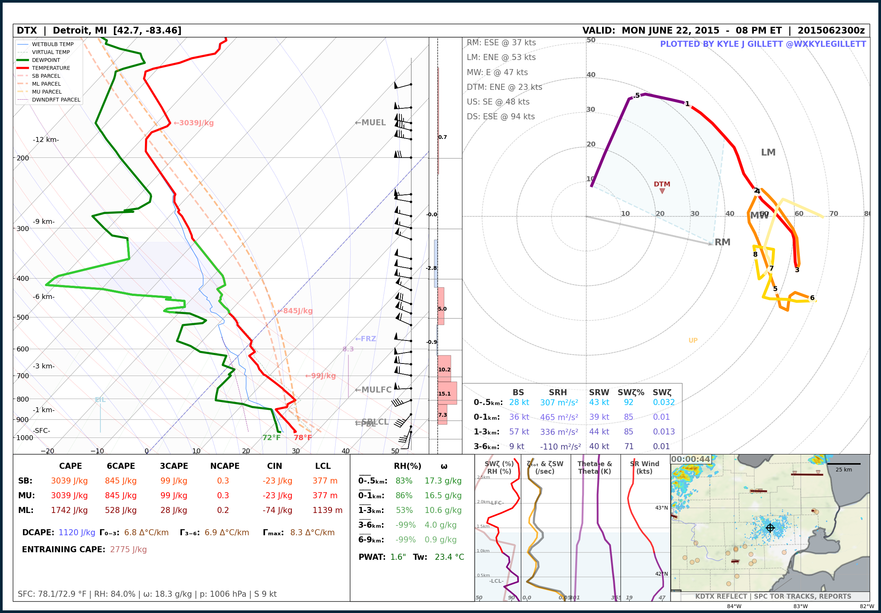Click 'US: SE @ 48 kts' line
Image resolution: width=881 pixels, height=613 pixels.
tap(497, 102)
